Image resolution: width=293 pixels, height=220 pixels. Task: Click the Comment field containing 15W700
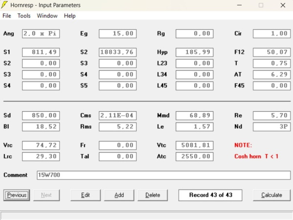click(164, 175)
